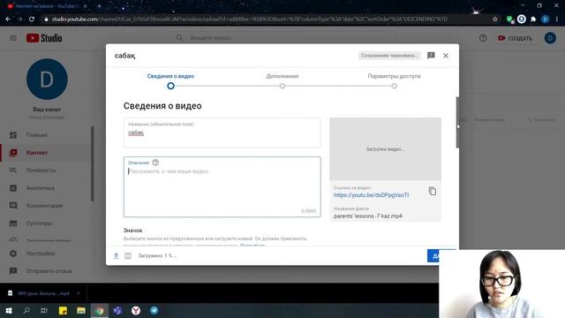Go to Дополнения step
The width and height of the screenshot is (565, 318).
tap(282, 80)
